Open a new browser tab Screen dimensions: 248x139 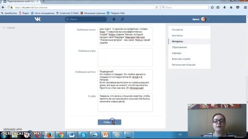coord(43,2)
